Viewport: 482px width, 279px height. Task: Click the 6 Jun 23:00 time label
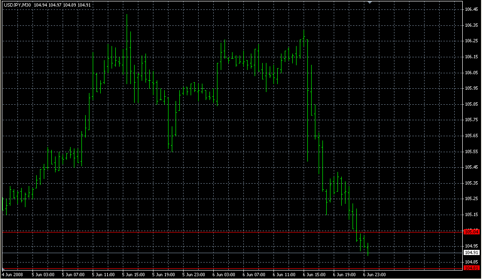click(x=374, y=274)
